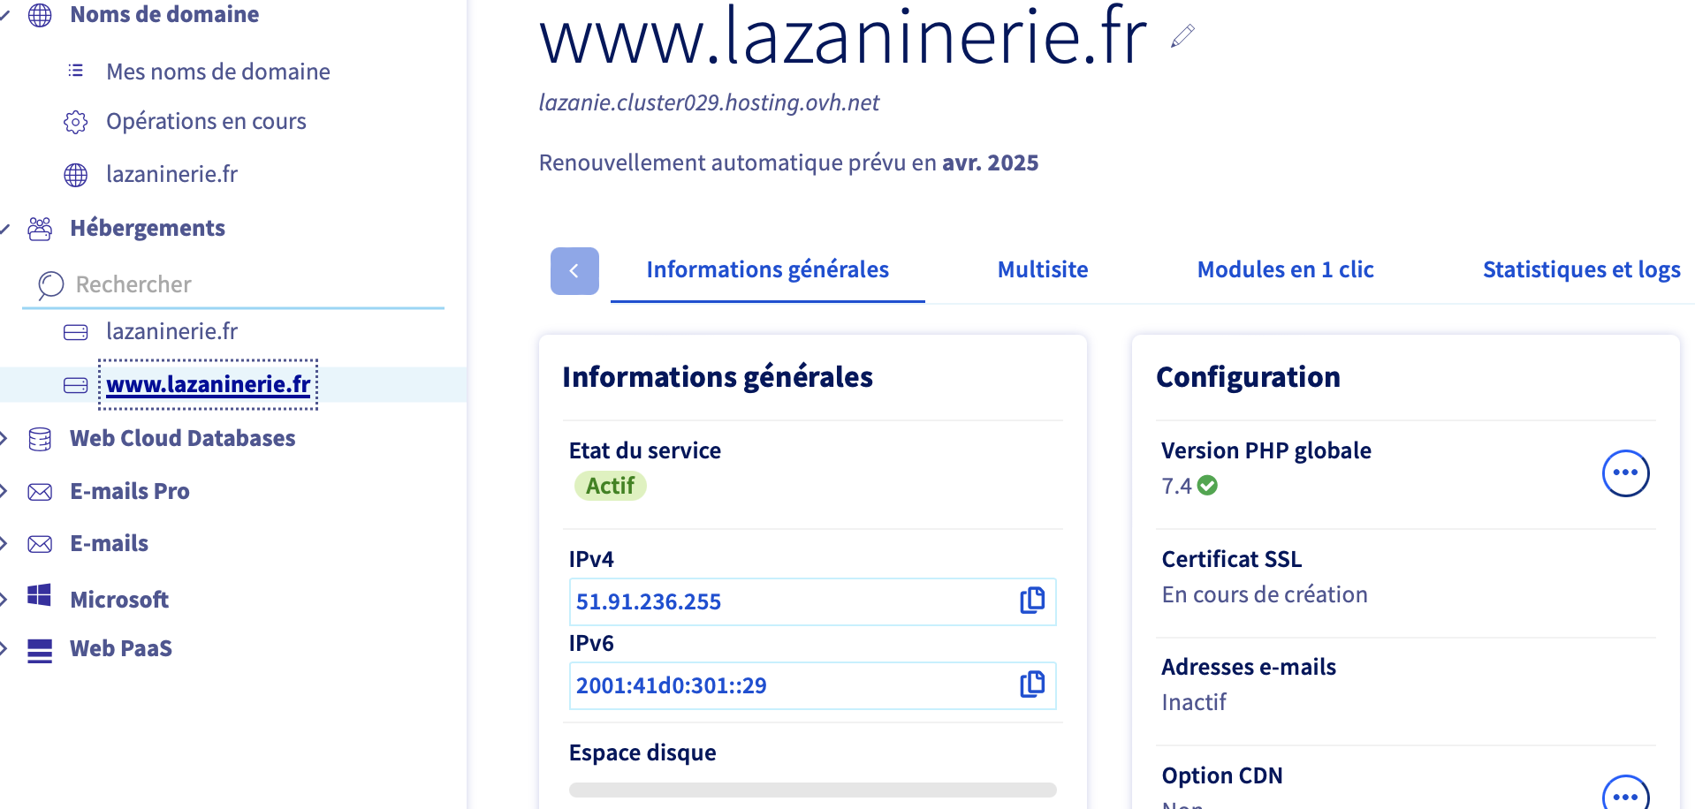The image size is (1695, 809).
Task: Open the Modules en 1 clic tab
Action: point(1285,270)
